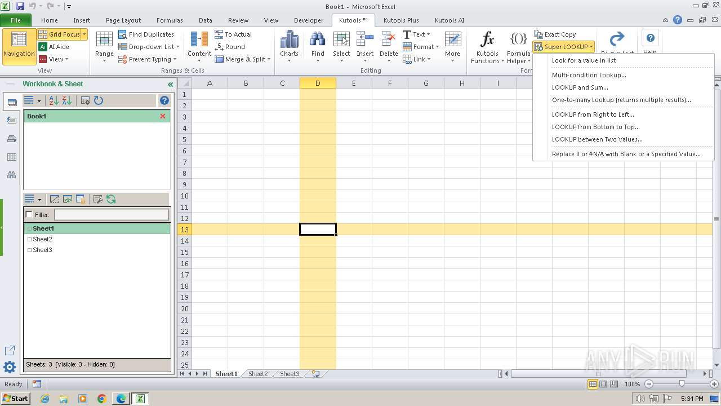The image size is (721, 406).
Task: Collapse the Super LOOKUP dropdown button
Action: (564, 47)
